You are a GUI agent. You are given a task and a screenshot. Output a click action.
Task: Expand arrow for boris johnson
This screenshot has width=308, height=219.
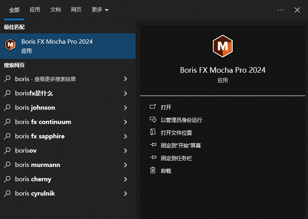(x=125, y=108)
